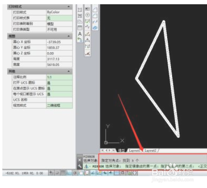Click the center mark circle icon
The width and height of the screenshot is (207, 188).
point(88,15)
